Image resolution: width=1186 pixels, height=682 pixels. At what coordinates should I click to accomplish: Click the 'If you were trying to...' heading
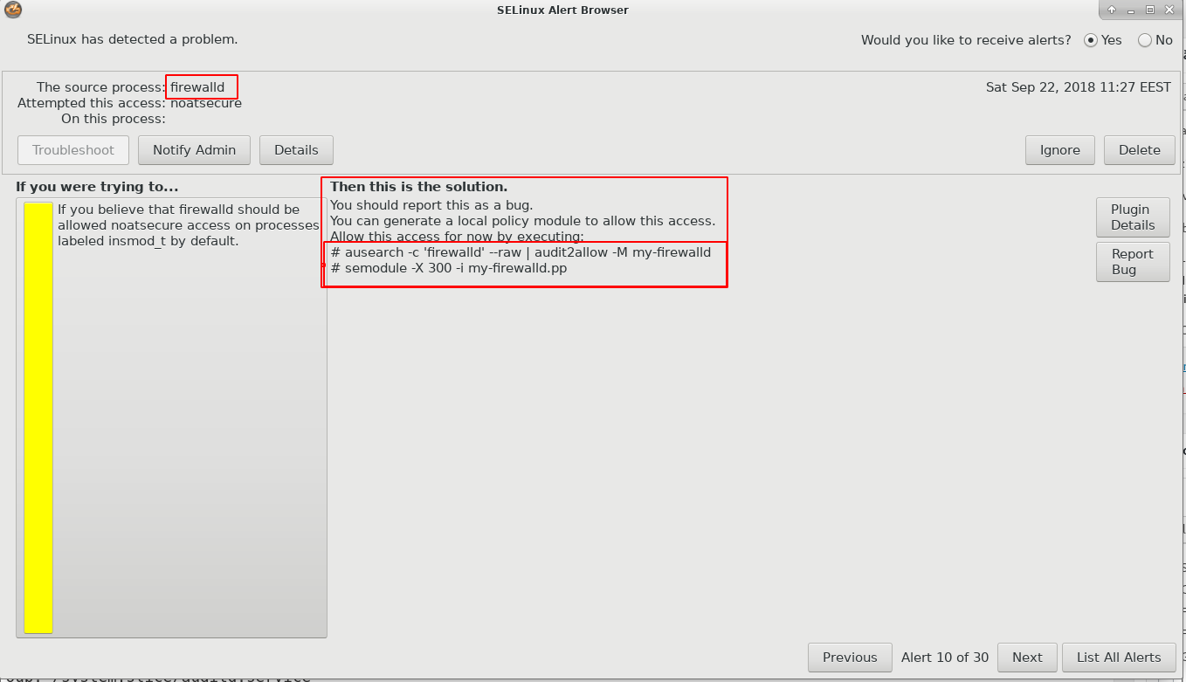coord(97,187)
